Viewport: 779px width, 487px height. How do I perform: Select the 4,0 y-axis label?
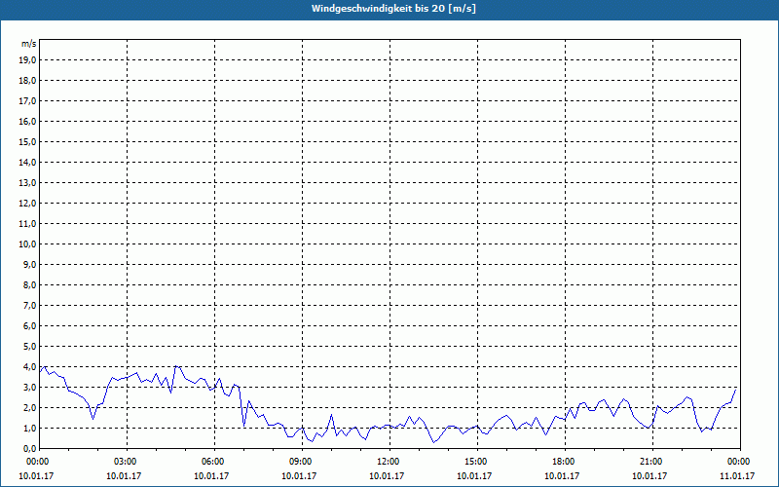(x=29, y=366)
